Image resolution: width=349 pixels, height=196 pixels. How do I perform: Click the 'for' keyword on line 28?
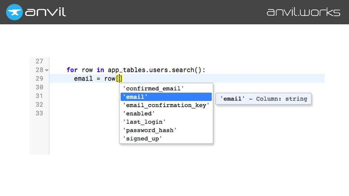(x=72, y=70)
